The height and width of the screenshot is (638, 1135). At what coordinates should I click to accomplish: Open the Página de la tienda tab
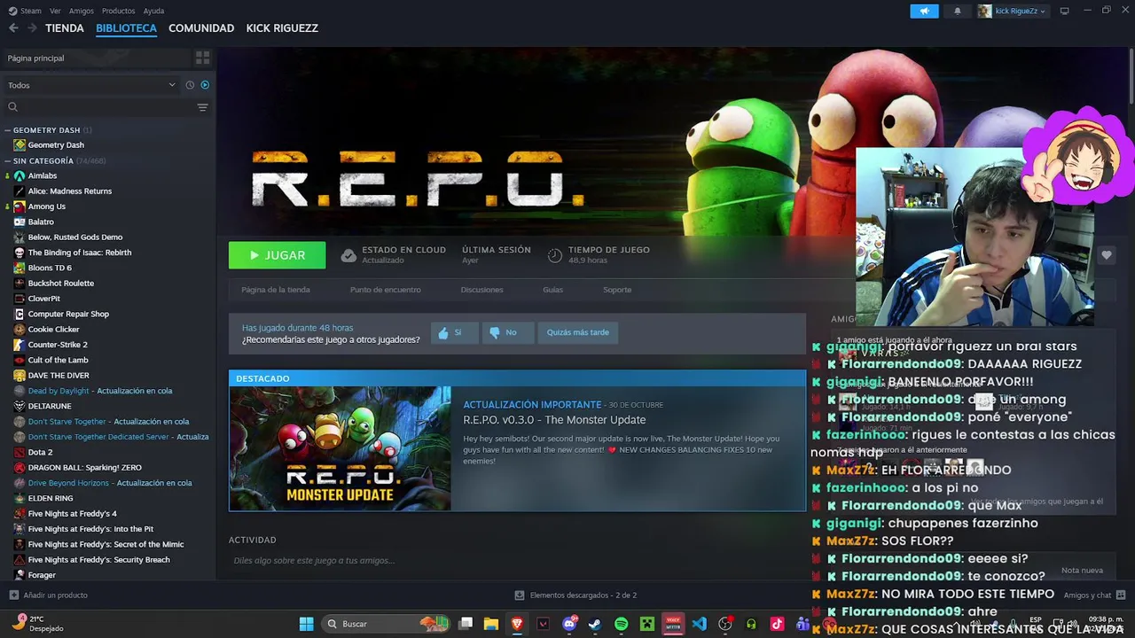[x=276, y=290]
